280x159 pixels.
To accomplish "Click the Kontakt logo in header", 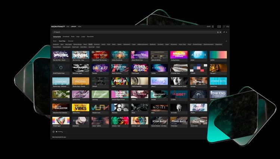I will [58, 27].
